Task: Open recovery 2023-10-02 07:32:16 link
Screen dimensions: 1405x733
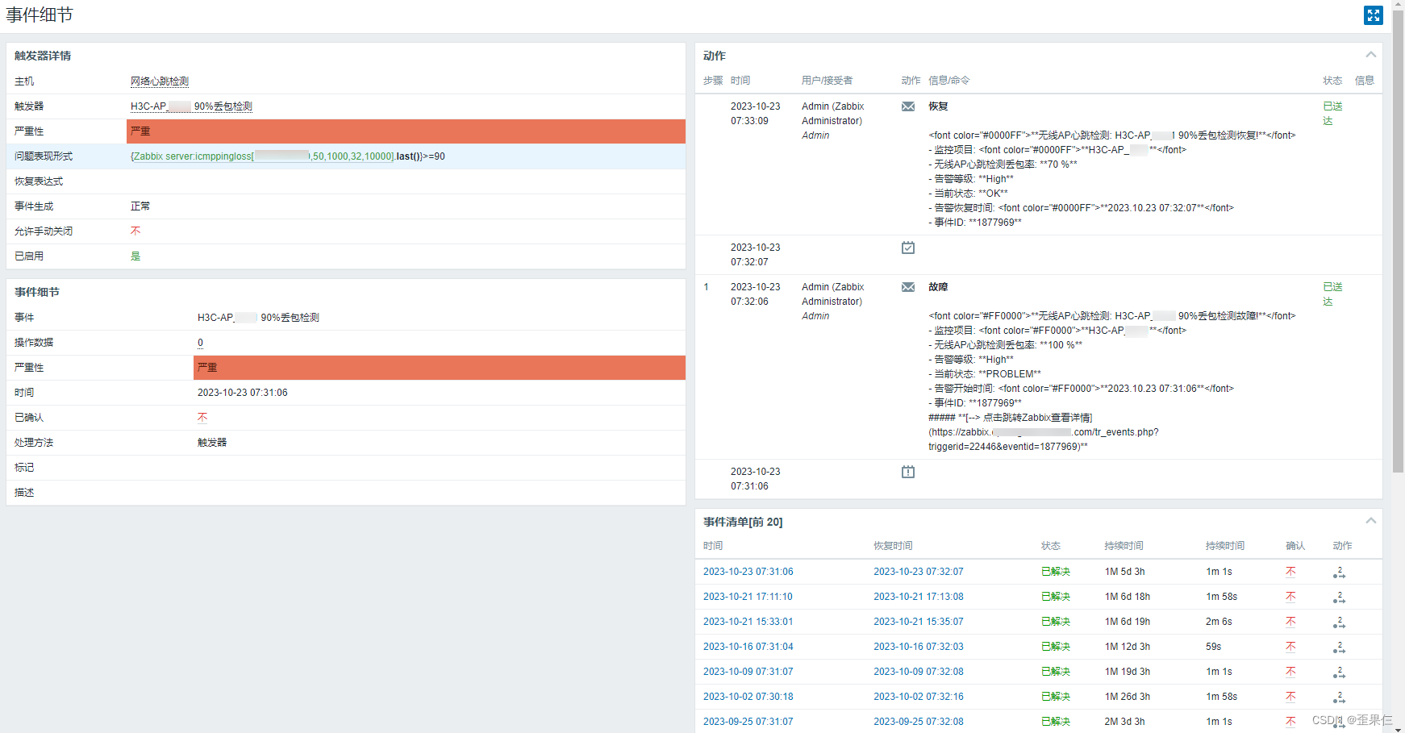Action: pos(918,697)
